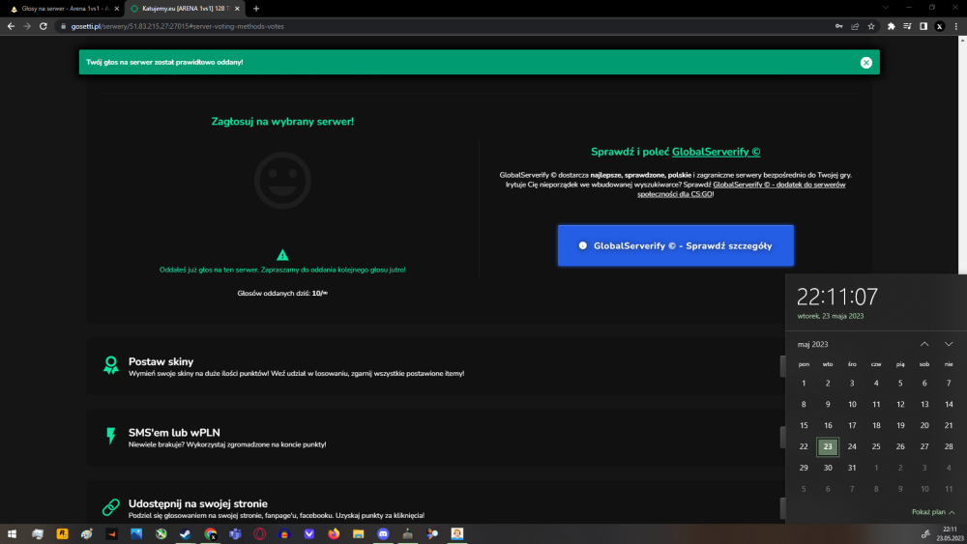Click the Postaw skiny ribbon icon
The width and height of the screenshot is (967, 544).
click(111, 365)
